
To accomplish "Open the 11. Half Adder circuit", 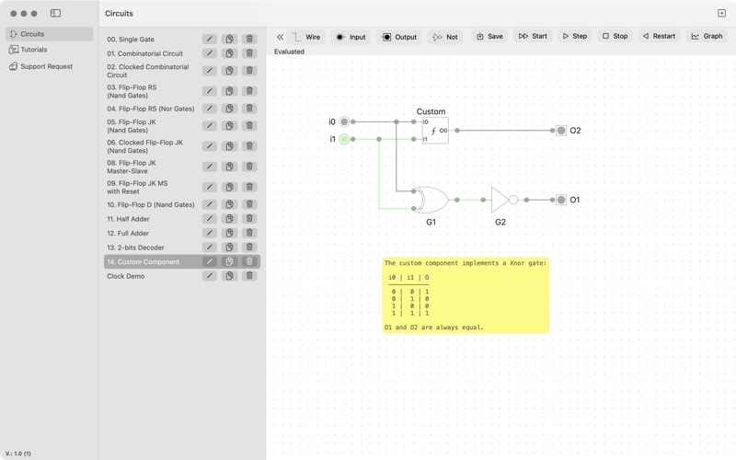I will click(x=128, y=219).
